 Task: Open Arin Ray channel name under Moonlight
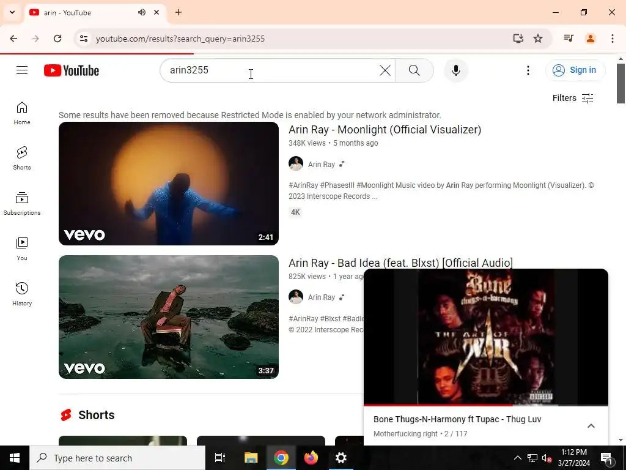pos(322,164)
